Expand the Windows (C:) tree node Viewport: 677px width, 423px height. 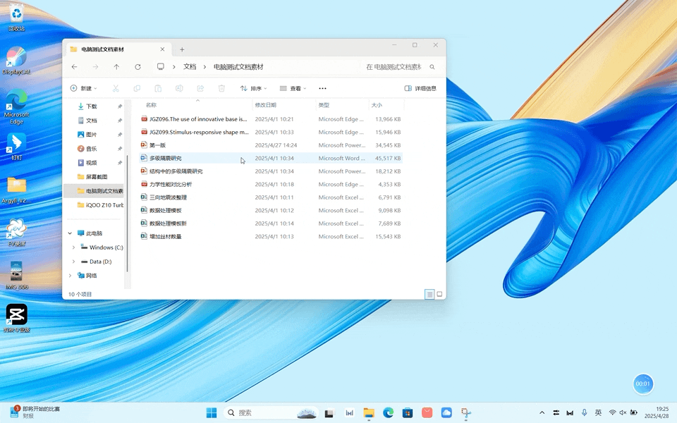coord(74,247)
